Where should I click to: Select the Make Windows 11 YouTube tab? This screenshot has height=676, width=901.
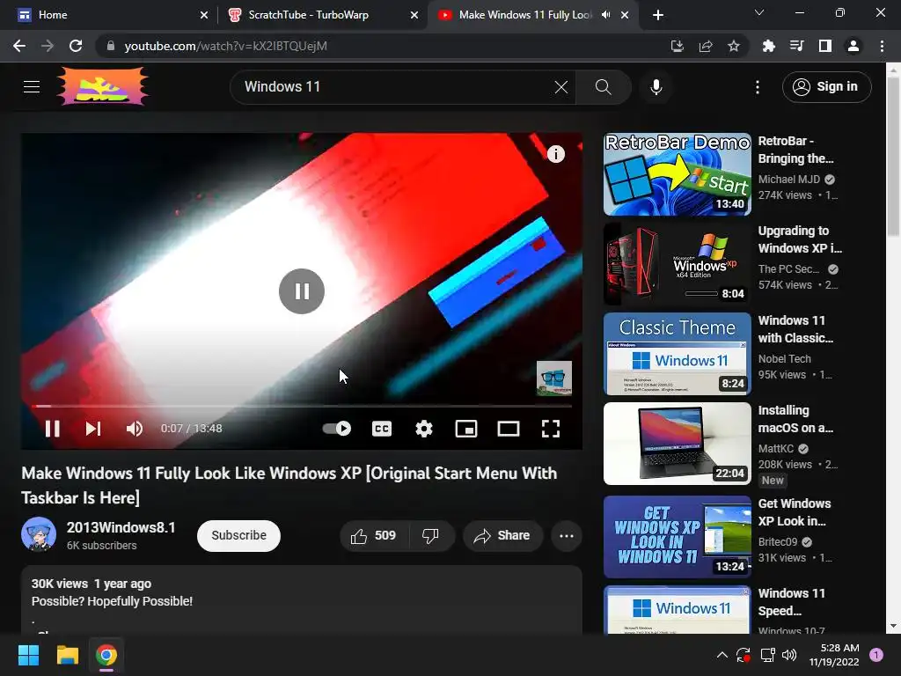[x=524, y=15]
